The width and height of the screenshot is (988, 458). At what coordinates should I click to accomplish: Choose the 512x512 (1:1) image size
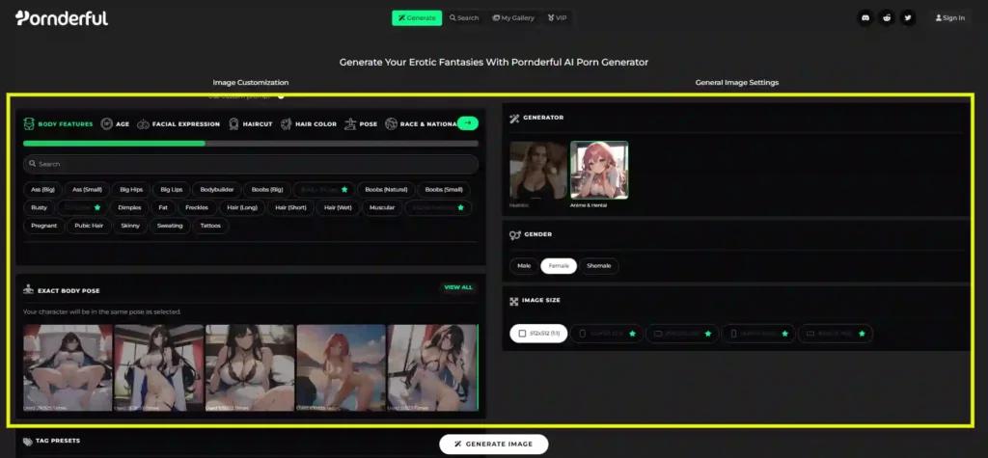pos(538,334)
